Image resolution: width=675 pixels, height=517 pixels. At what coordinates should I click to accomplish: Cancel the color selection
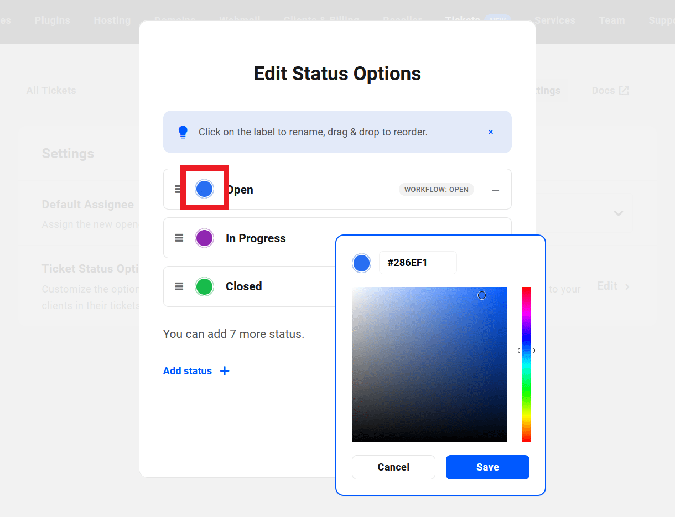393,467
